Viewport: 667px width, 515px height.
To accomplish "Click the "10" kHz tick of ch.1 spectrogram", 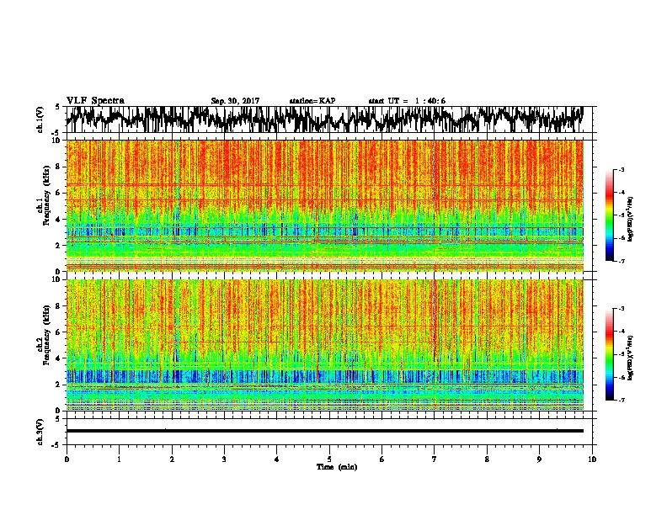I will [57, 141].
